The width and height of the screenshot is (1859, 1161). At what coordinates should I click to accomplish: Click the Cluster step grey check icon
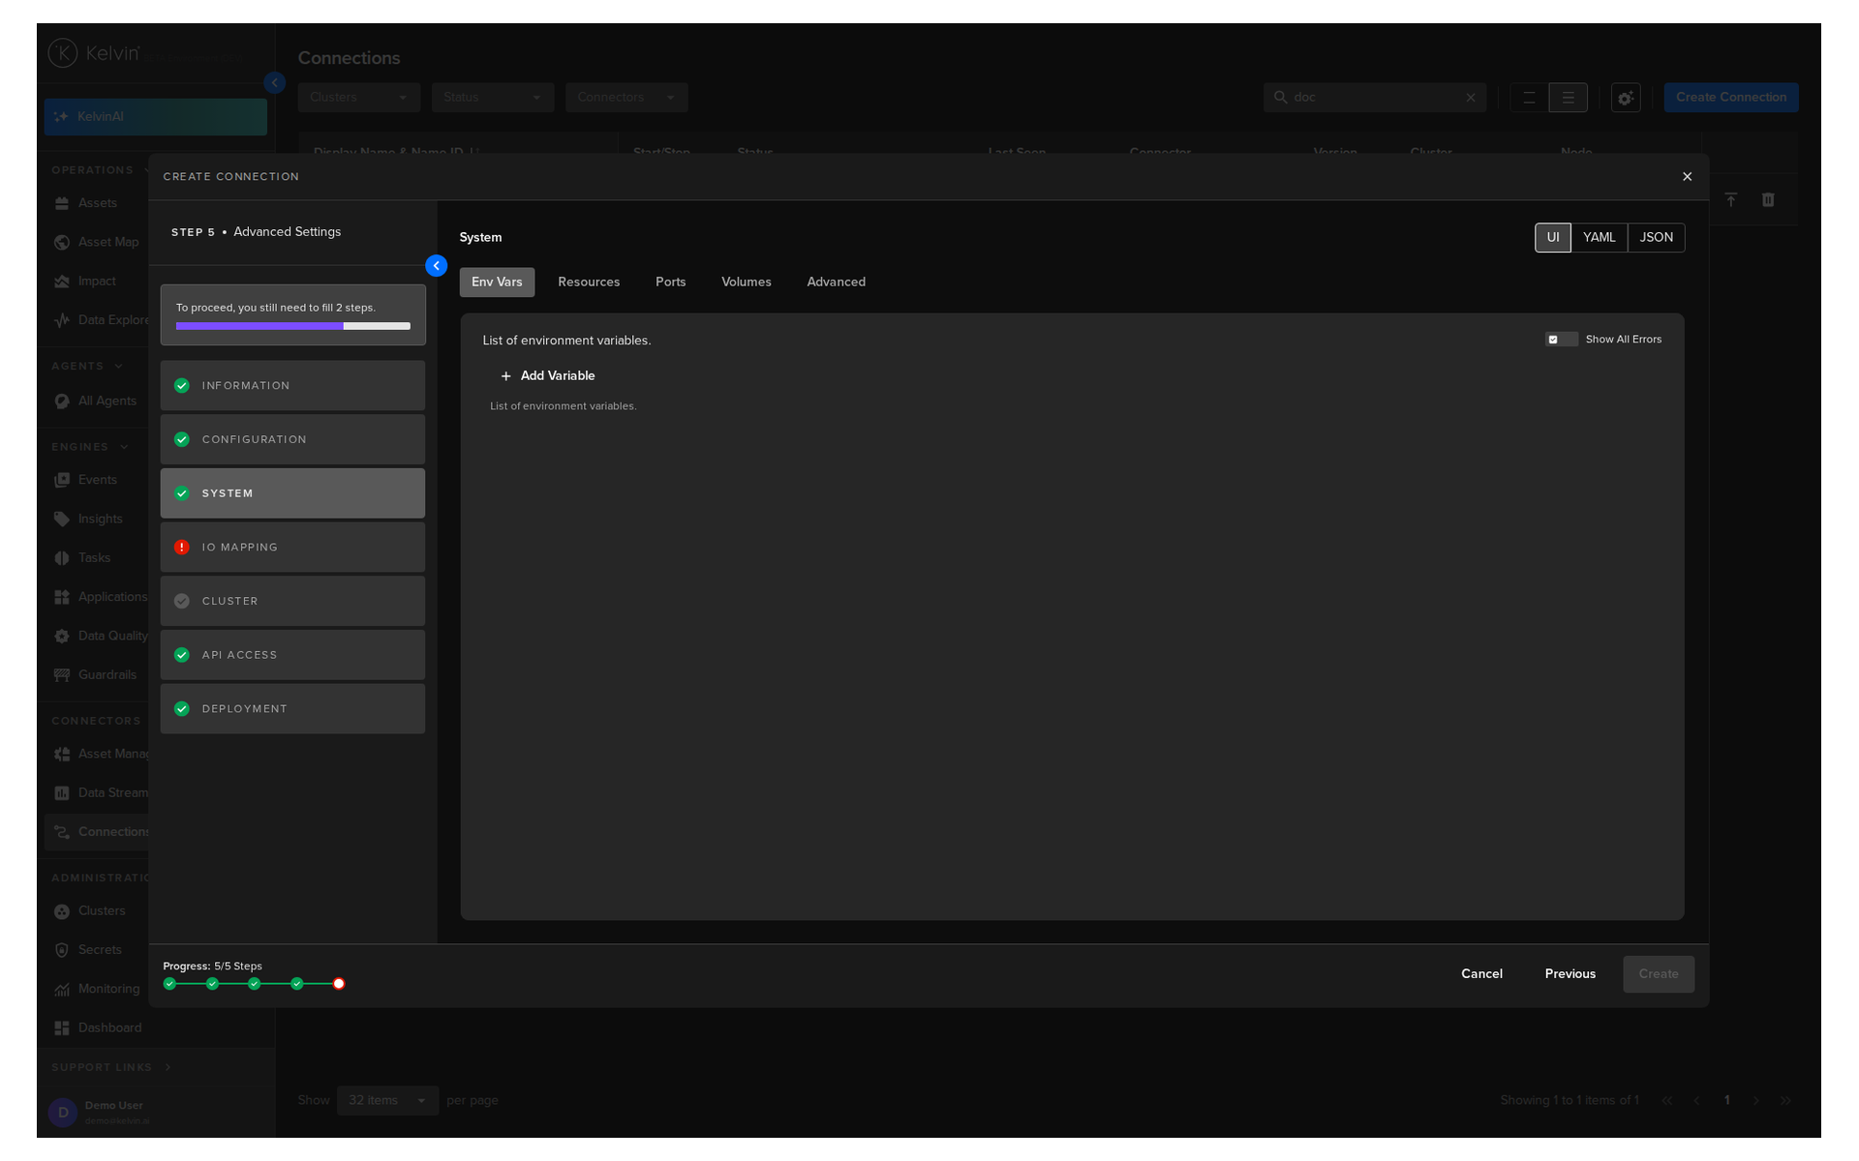(x=181, y=601)
